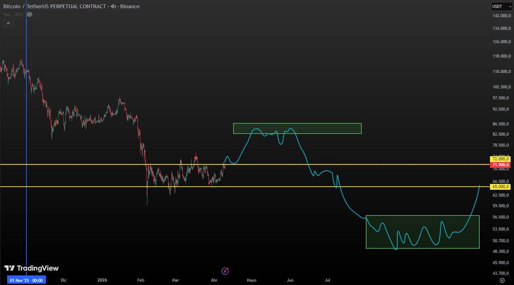This screenshot has height=285, width=514.
Task: Click the 118.000,0 price axis value
Action: pos(501,56)
